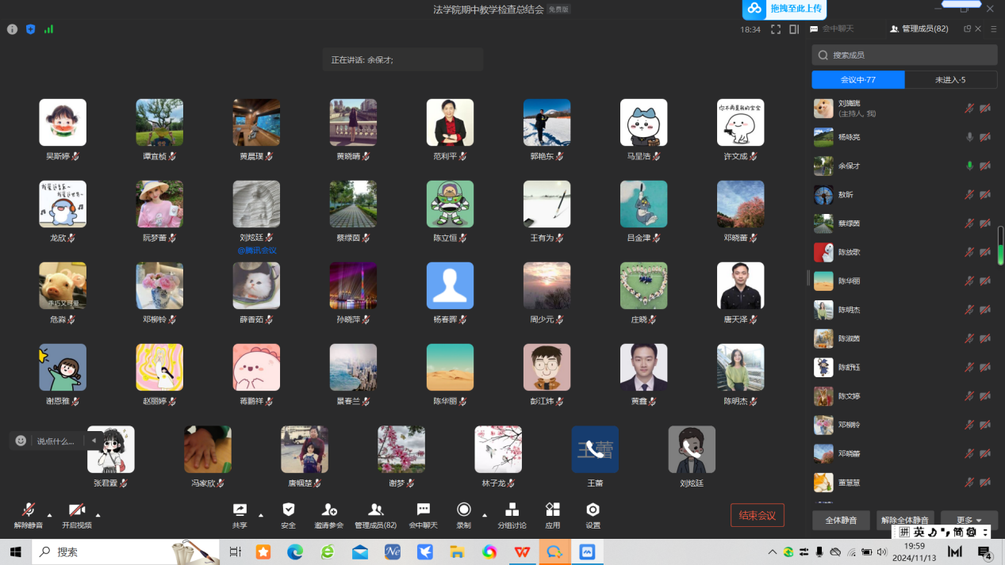1005x565 pixels.
Task: Open Microsoft Edge from the taskbar
Action: click(x=295, y=552)
